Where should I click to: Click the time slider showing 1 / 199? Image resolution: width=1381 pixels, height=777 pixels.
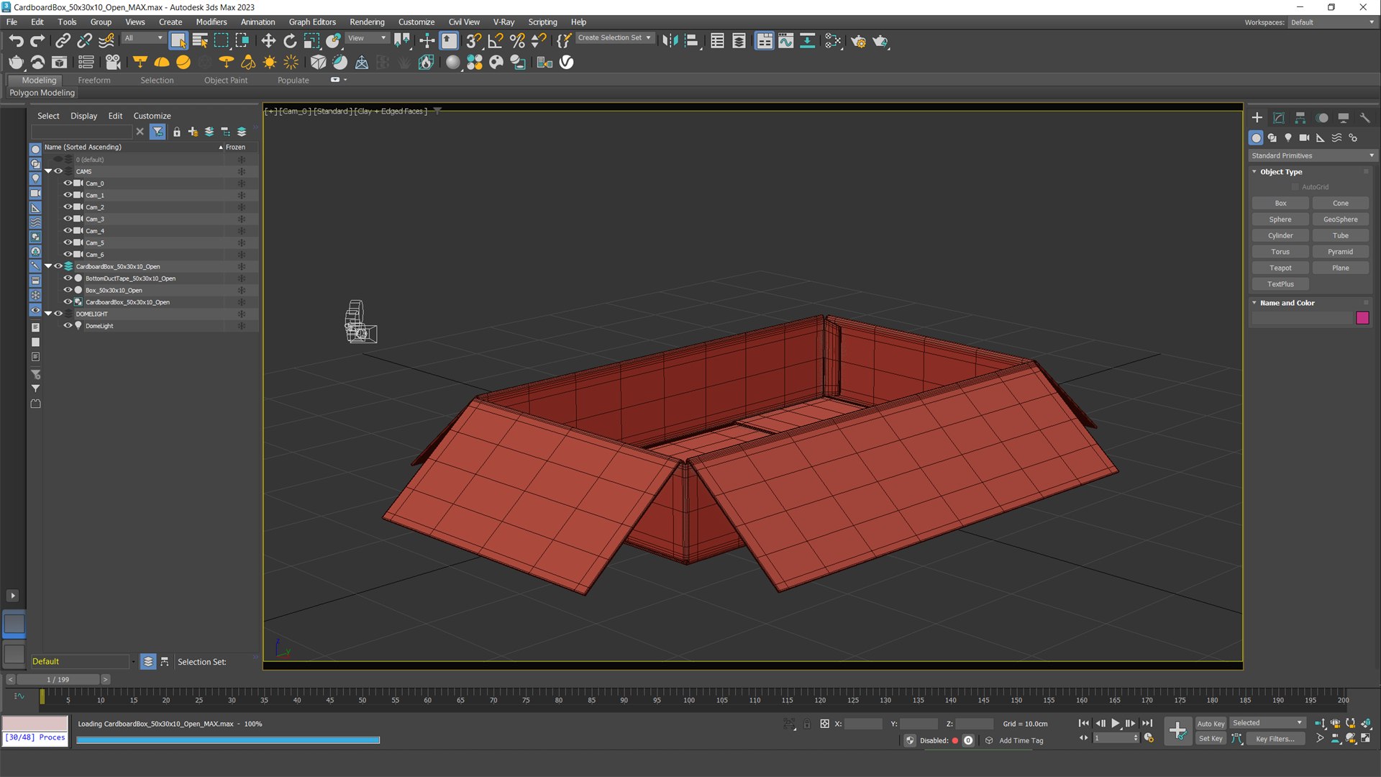(58, 679)
